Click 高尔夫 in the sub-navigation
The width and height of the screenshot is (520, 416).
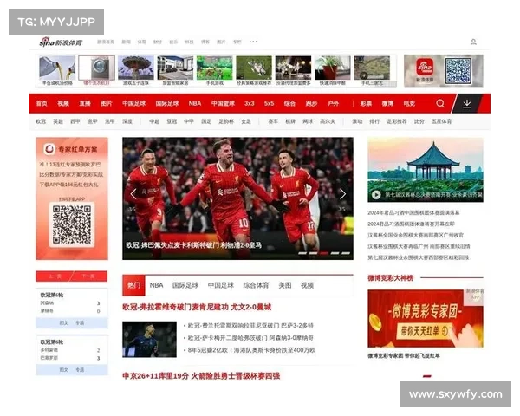tap(328, 121)
